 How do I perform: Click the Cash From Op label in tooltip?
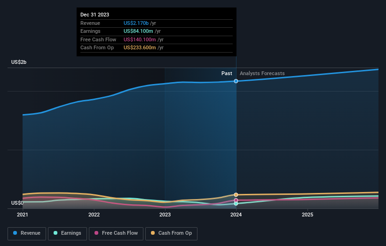97,48
